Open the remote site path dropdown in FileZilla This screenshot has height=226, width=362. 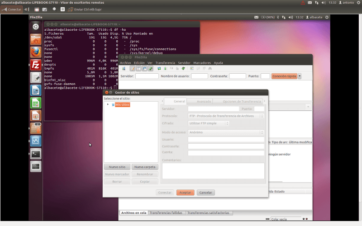click(308, 107)
